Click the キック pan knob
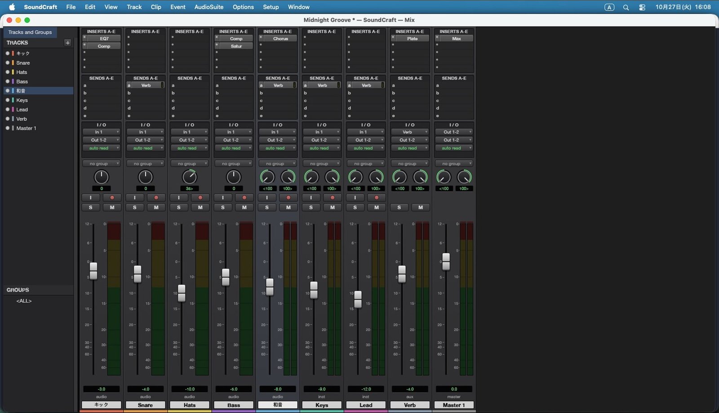The image size is (719, 413). (x=101, y=177)
